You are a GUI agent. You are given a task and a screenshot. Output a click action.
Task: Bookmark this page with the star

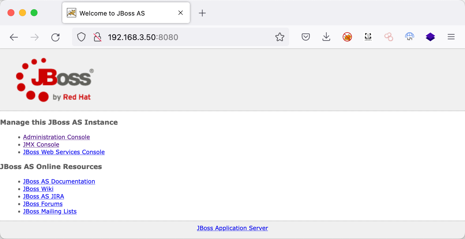click(x=280, y=37)
